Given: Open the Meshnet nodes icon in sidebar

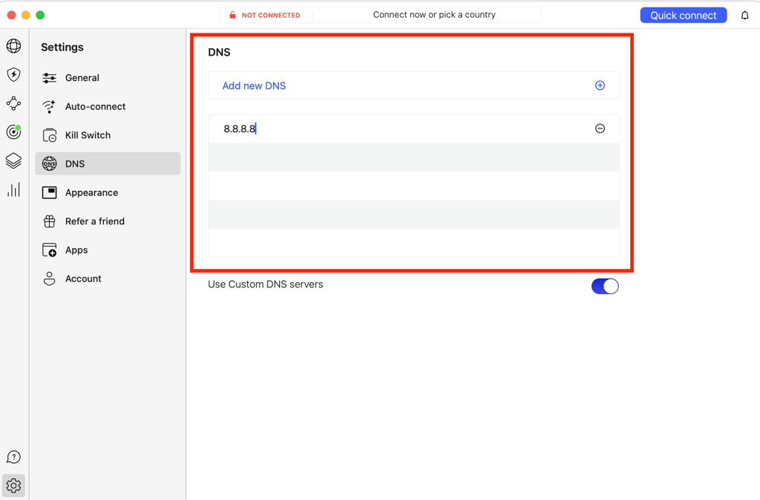Looking at the screenshot, I should point(13,103).
